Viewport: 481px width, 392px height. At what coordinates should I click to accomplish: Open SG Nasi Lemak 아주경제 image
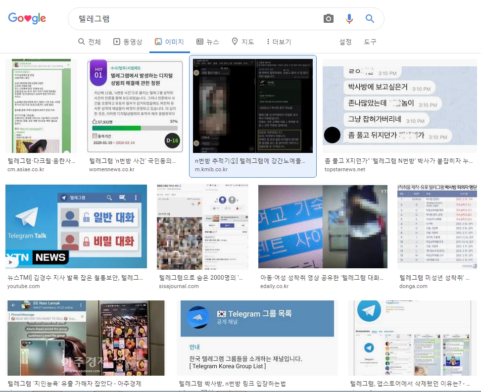click(86, 338)
